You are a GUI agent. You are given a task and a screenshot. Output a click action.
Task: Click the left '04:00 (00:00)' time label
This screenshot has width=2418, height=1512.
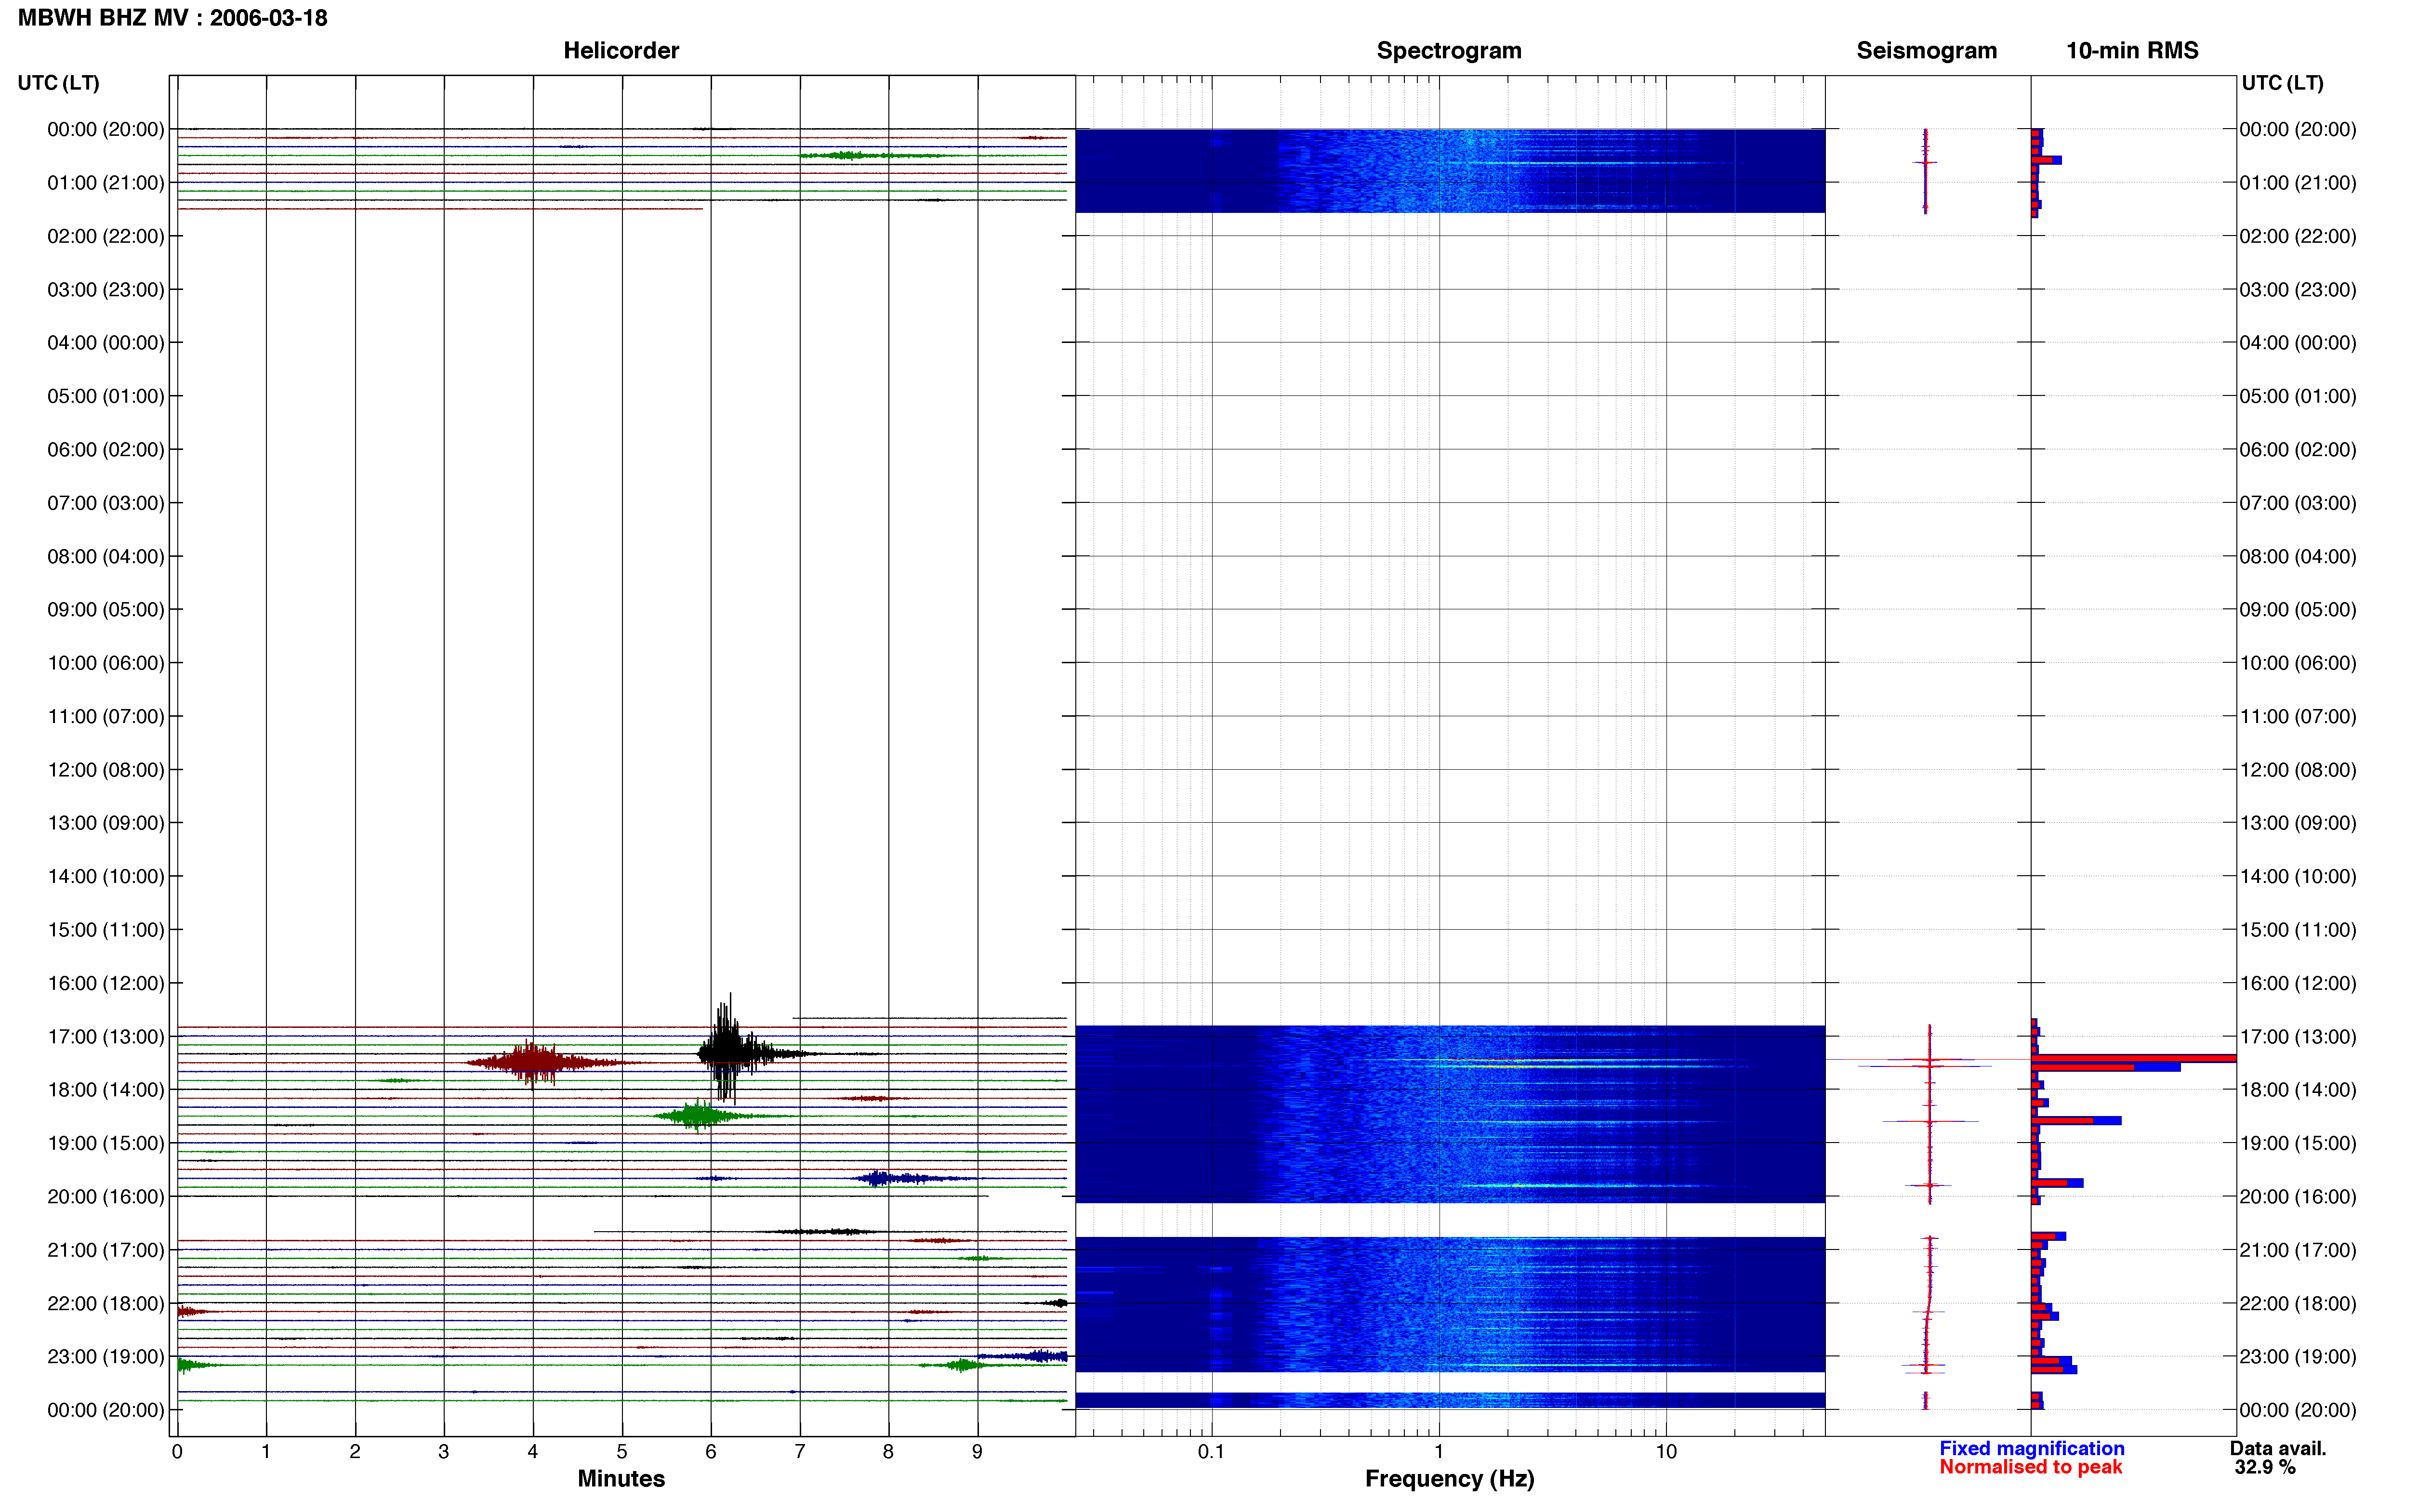(x=106, y=343)
